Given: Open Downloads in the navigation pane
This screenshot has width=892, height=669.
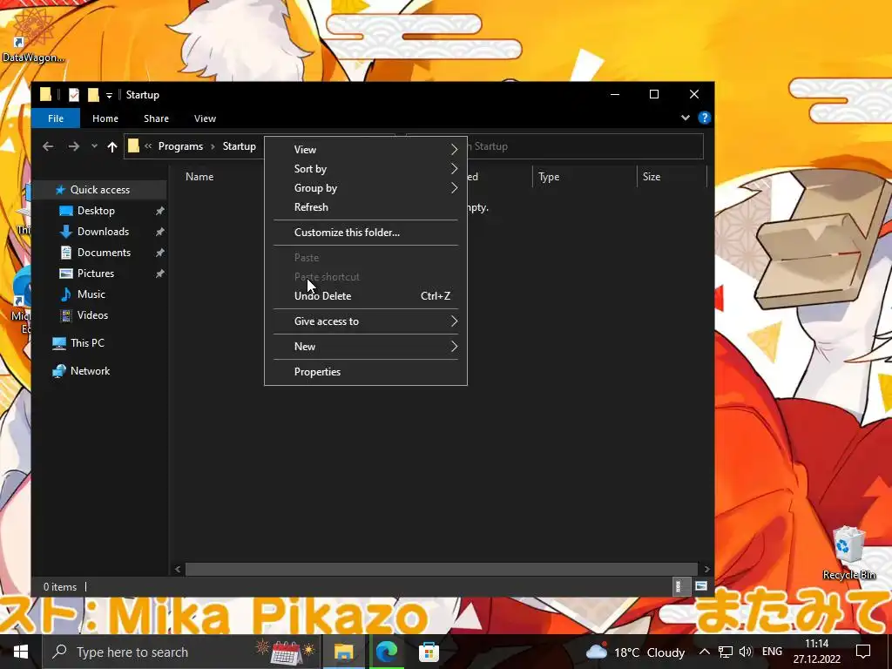Looking at the screenshot, I should 103,232.
